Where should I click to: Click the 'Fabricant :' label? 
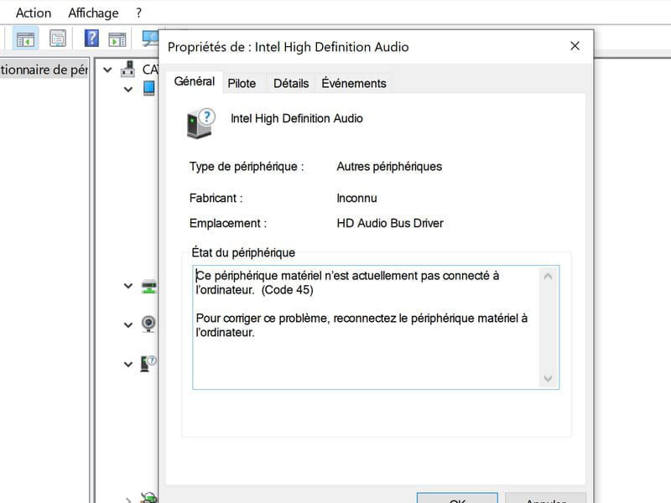coord(216,198)
